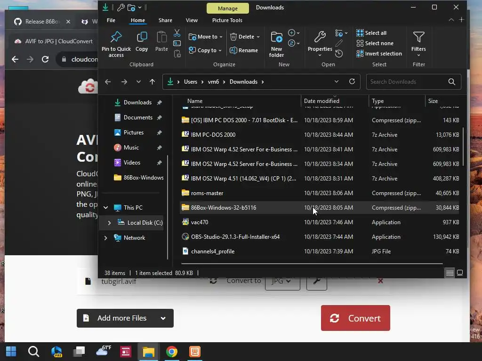Select the roms-master zip file
Viewport: 482px width, 361px height.
(320, 193)
